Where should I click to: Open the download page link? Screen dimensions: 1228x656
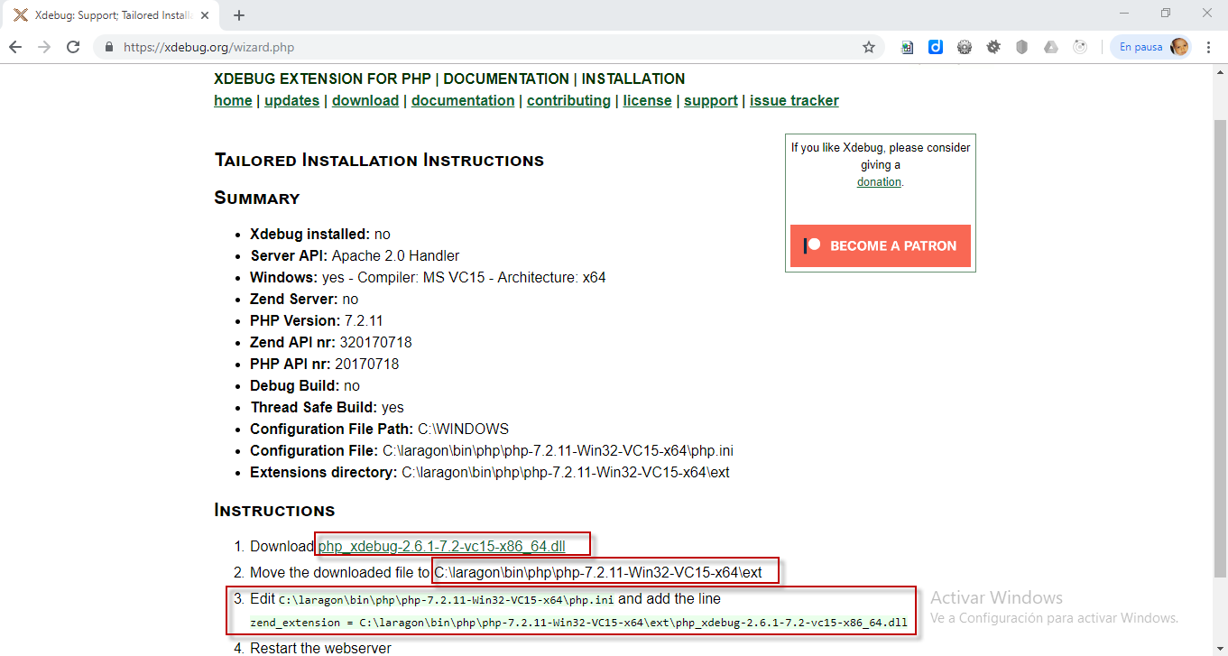click(365, 101)
